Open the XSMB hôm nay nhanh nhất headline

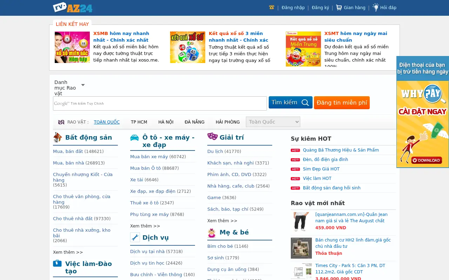point(121,37)
